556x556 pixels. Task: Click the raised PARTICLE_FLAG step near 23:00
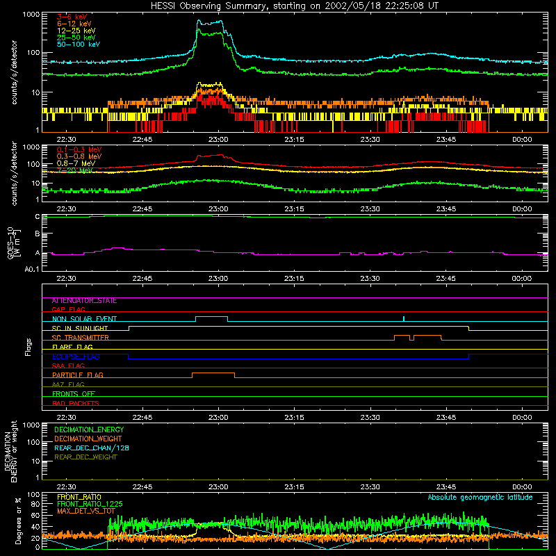pos(213,373)
